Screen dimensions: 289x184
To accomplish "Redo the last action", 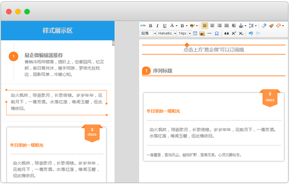I will point(258,33).
